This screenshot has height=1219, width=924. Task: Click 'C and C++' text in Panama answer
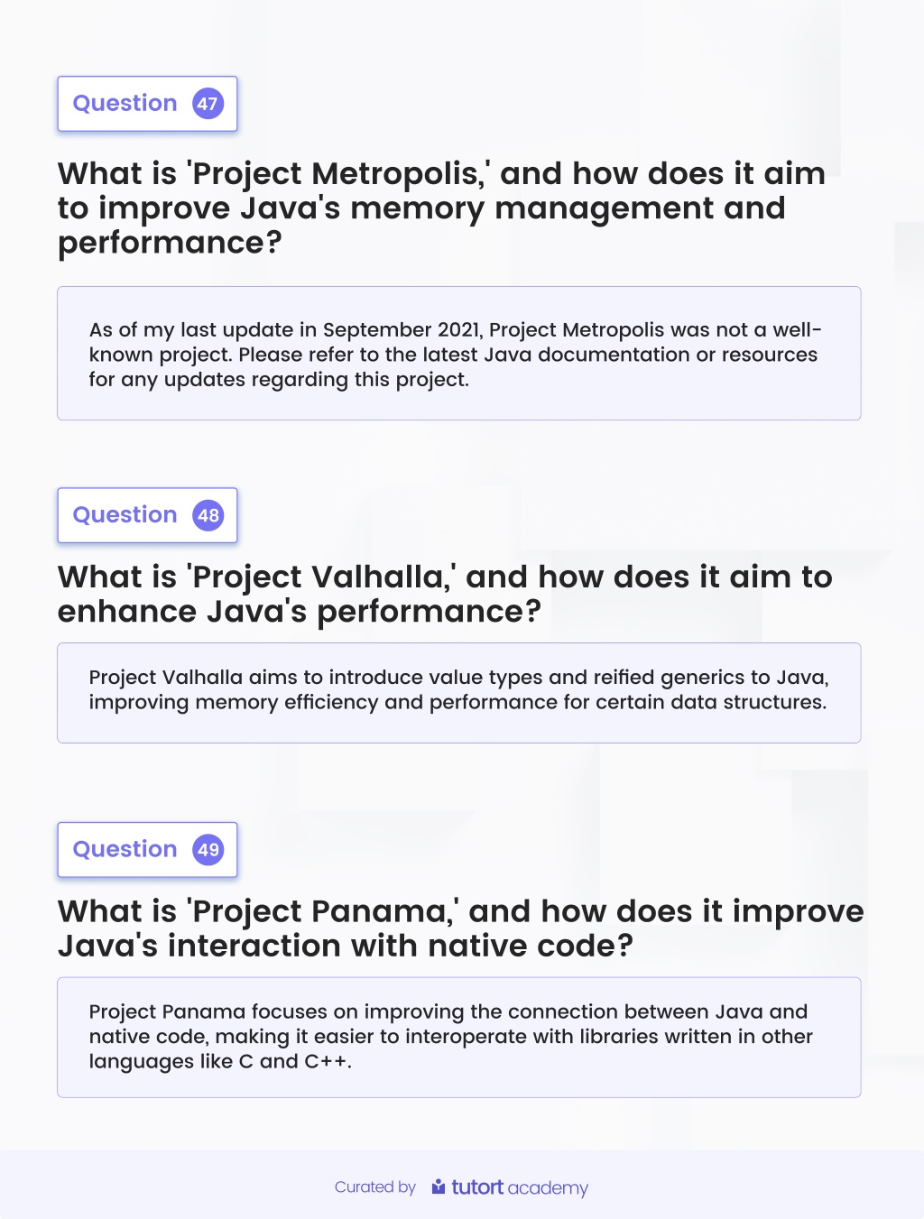(293, 1062)
